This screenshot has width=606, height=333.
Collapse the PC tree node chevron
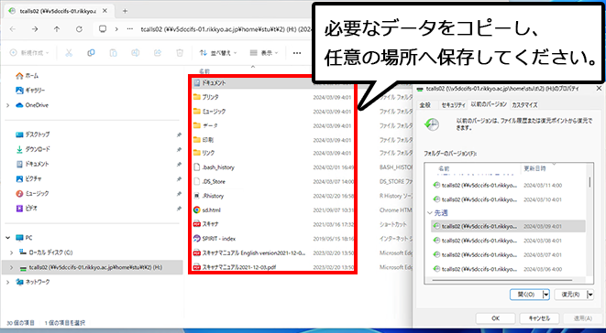[x=7, y=238]
